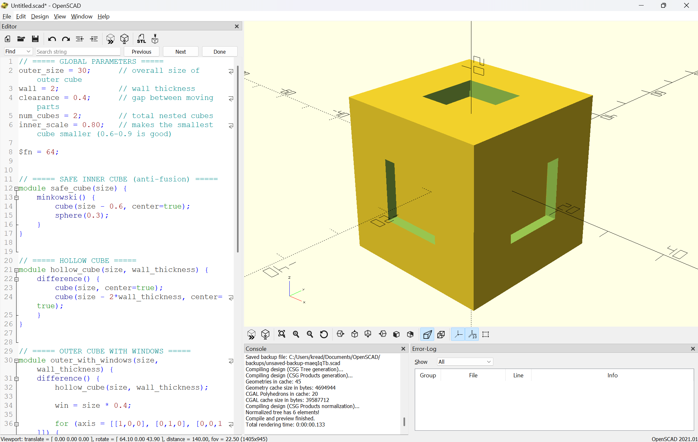This screenshot has height=442, width=698.
Task: Save the current SCAD file
Action: point(35,39)
